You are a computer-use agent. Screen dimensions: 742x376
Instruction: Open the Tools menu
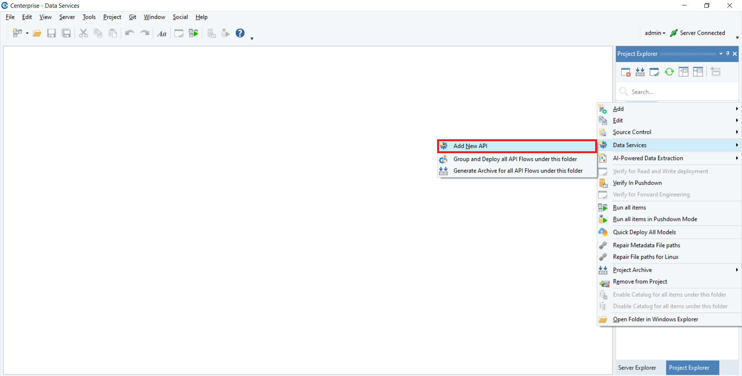pos(89,17)
